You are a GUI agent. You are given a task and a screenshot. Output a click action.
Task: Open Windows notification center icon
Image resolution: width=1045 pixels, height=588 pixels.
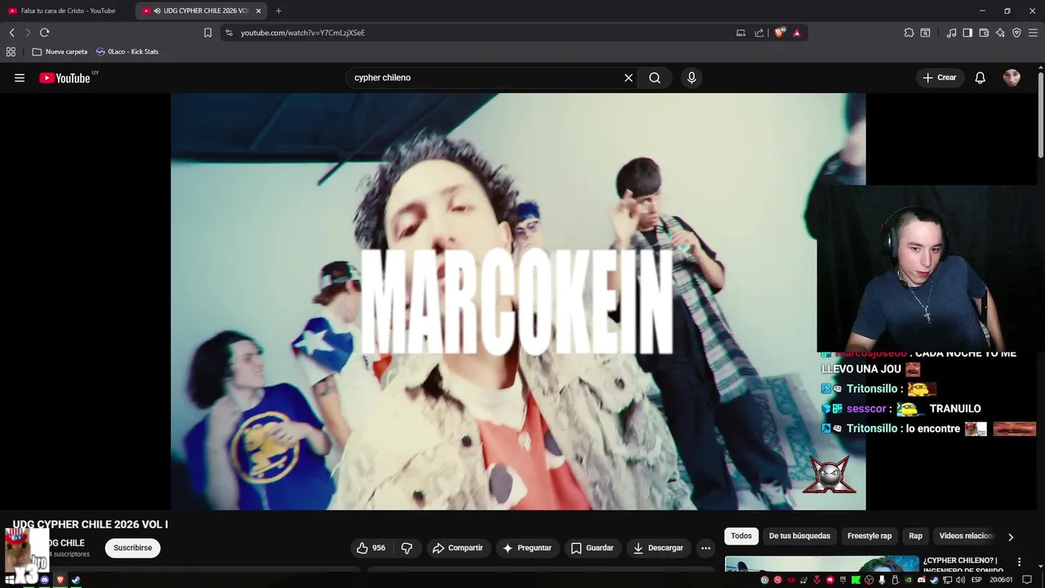[x=1027, y=580]
